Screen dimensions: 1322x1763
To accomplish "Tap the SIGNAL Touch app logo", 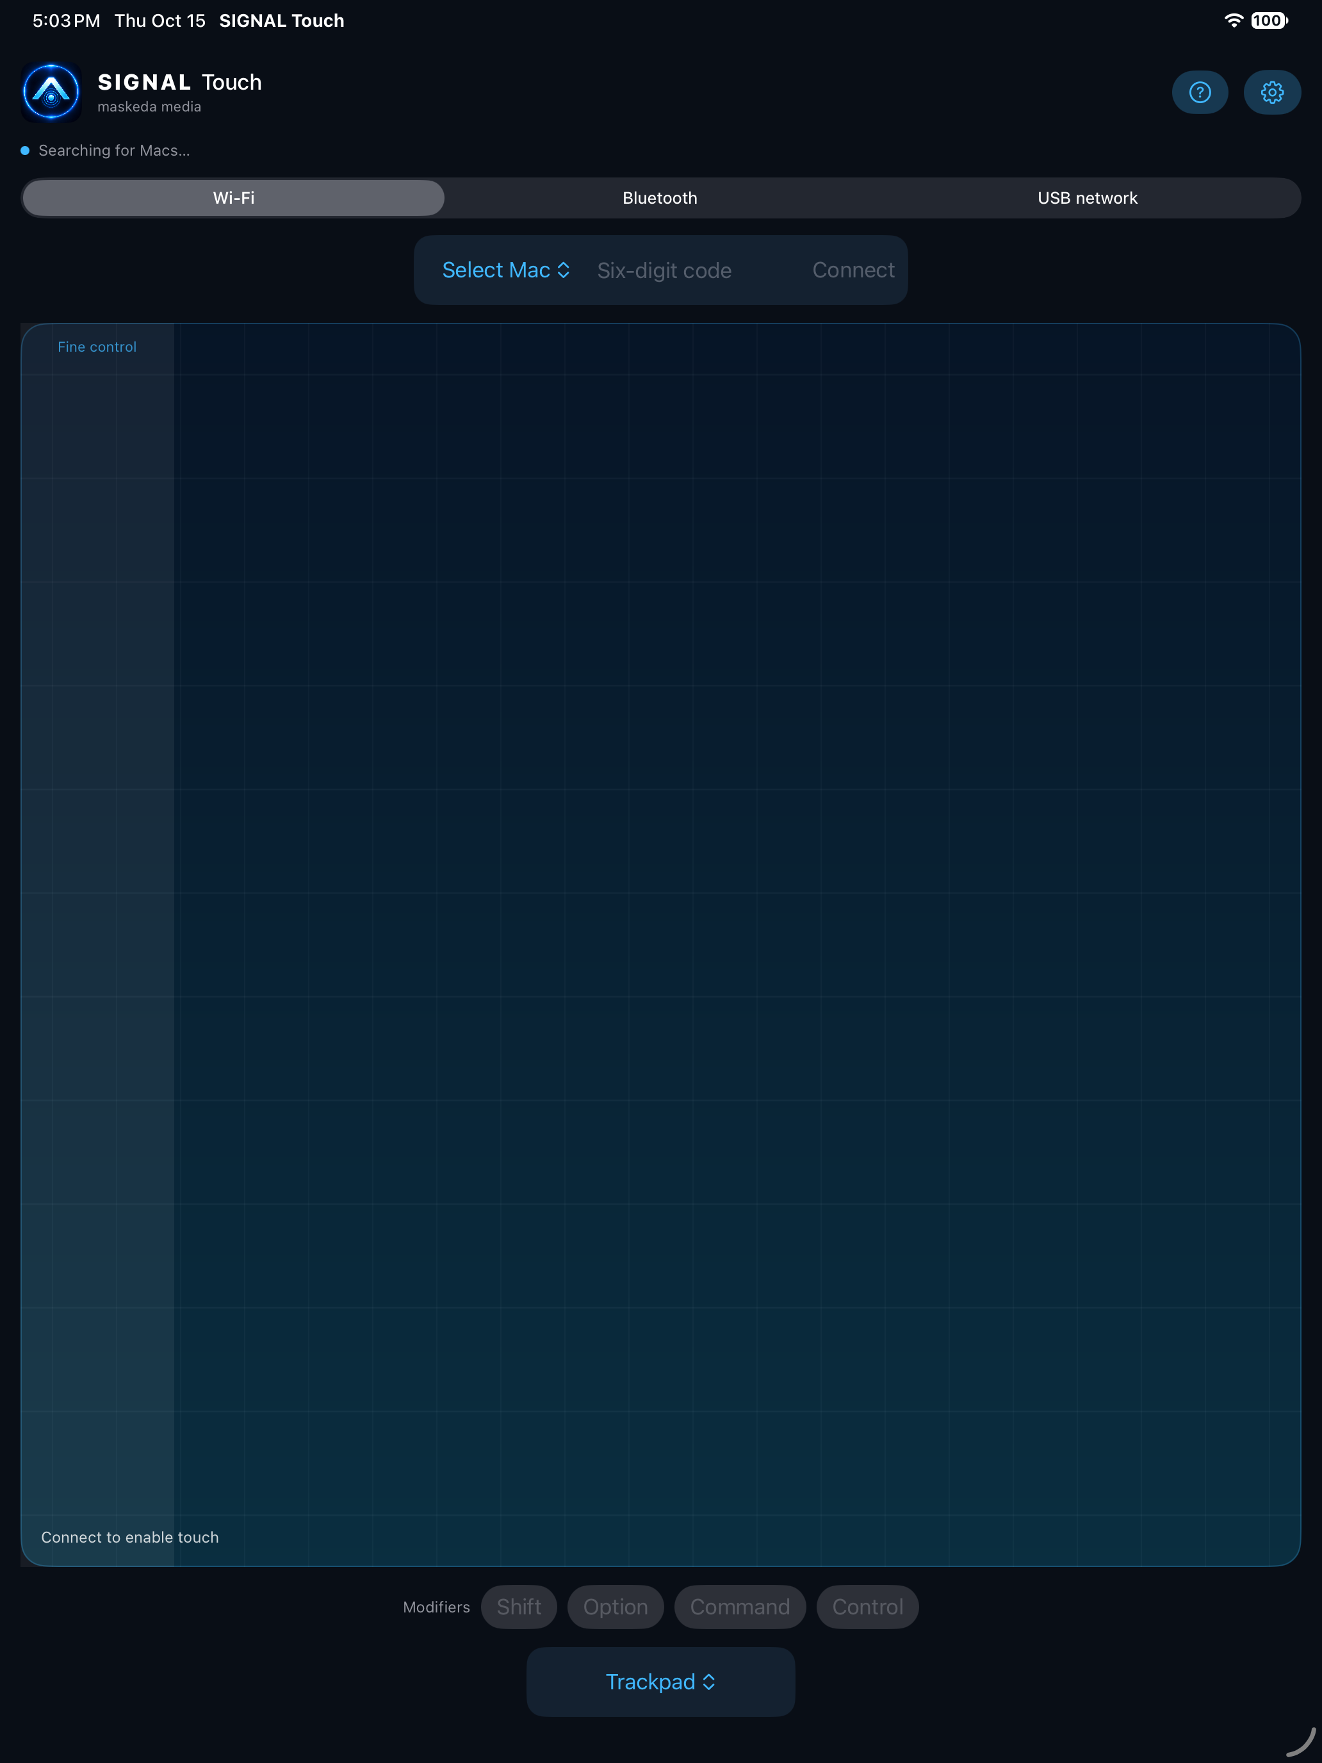I will pyautogui.click(x=51, y=92).
